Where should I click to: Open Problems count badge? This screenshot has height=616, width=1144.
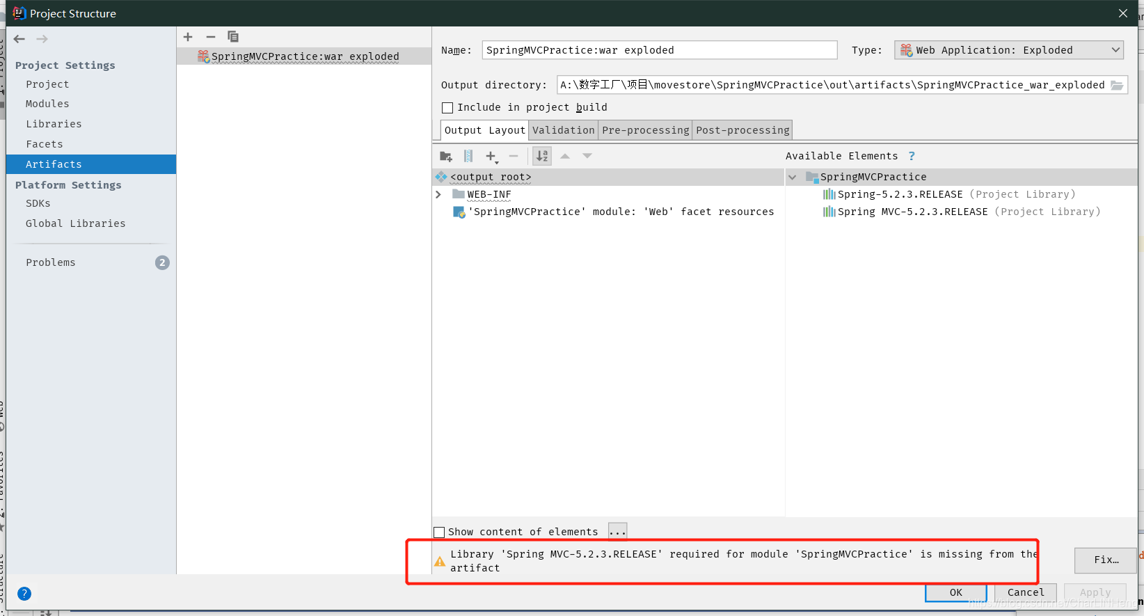162,262
